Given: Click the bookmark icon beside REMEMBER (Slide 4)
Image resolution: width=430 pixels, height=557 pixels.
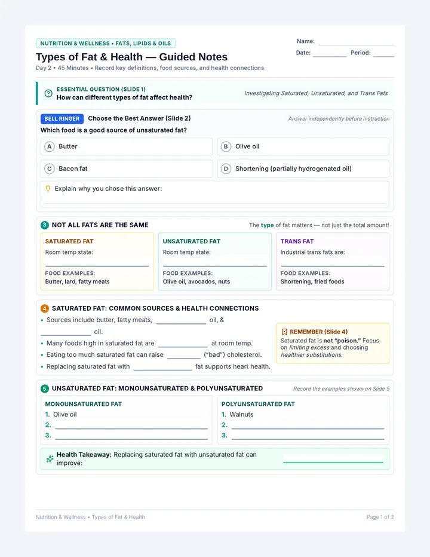Looking at the screenshot, I should tap(284, 332).
